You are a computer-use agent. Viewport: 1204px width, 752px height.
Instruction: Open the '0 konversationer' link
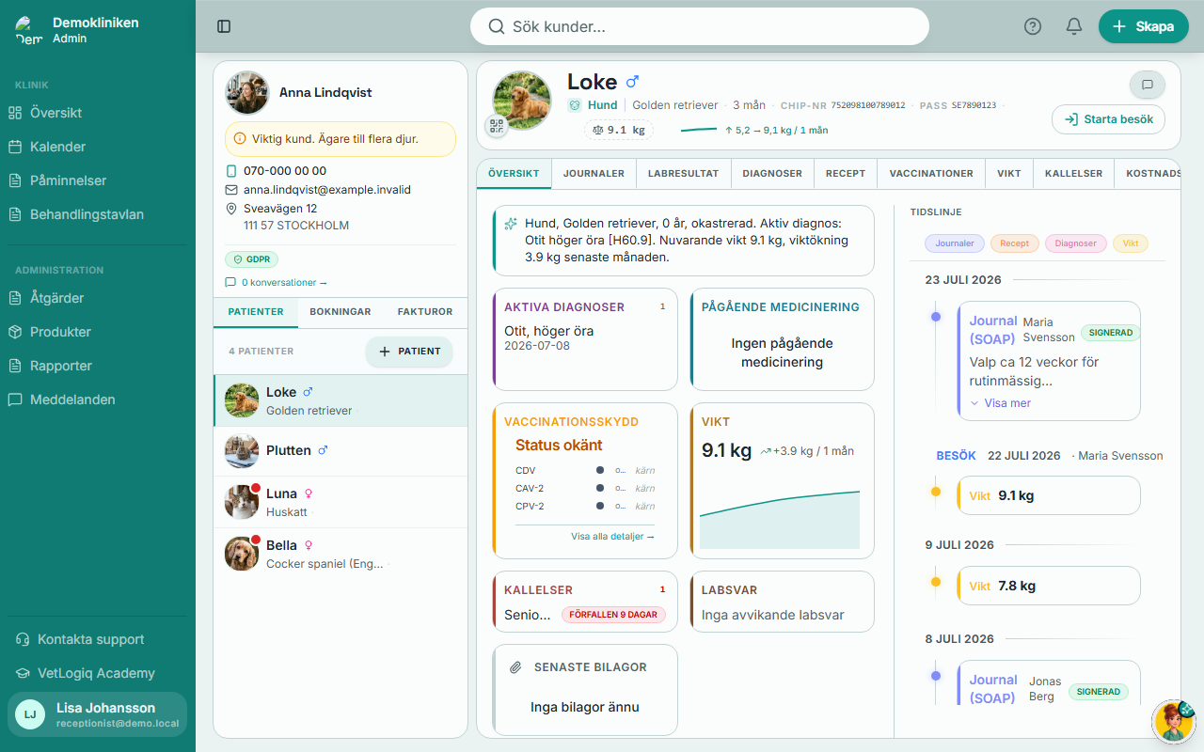click(277, 282)
